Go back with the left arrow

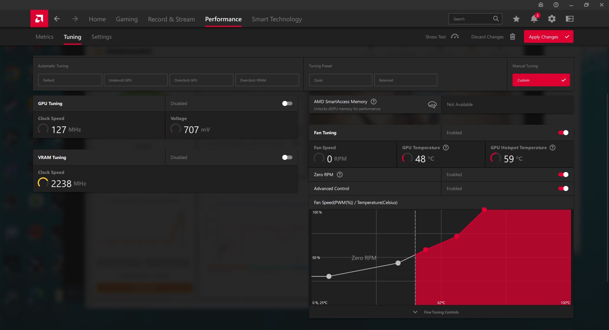pyautogui.click(x=57, y=19)
